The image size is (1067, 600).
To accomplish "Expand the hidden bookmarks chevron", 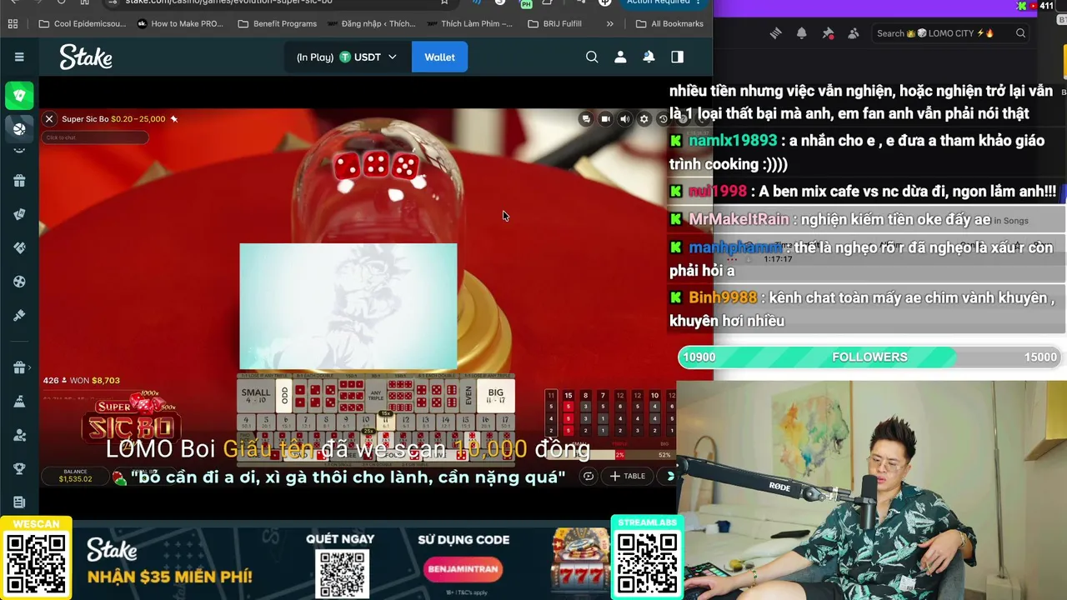I will (x=609, y=23).
